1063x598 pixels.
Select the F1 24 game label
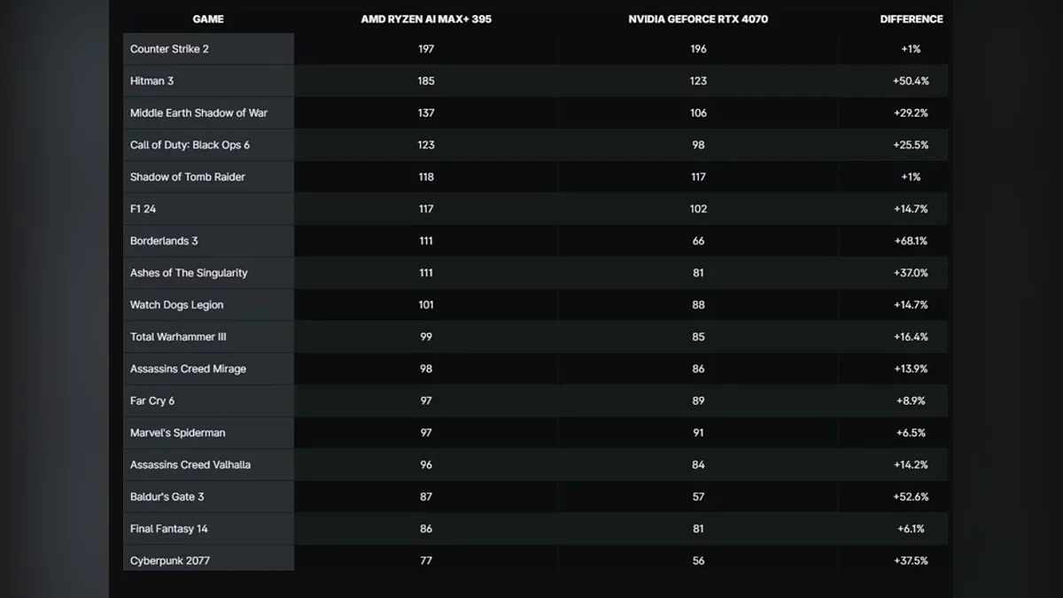pos(144,209)
